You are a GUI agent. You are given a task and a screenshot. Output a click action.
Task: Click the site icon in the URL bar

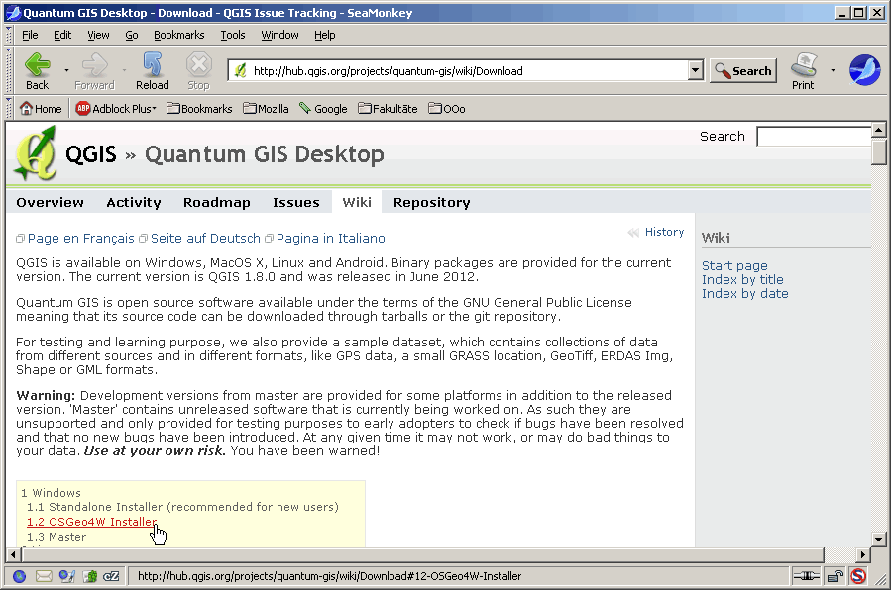[241, 71]
